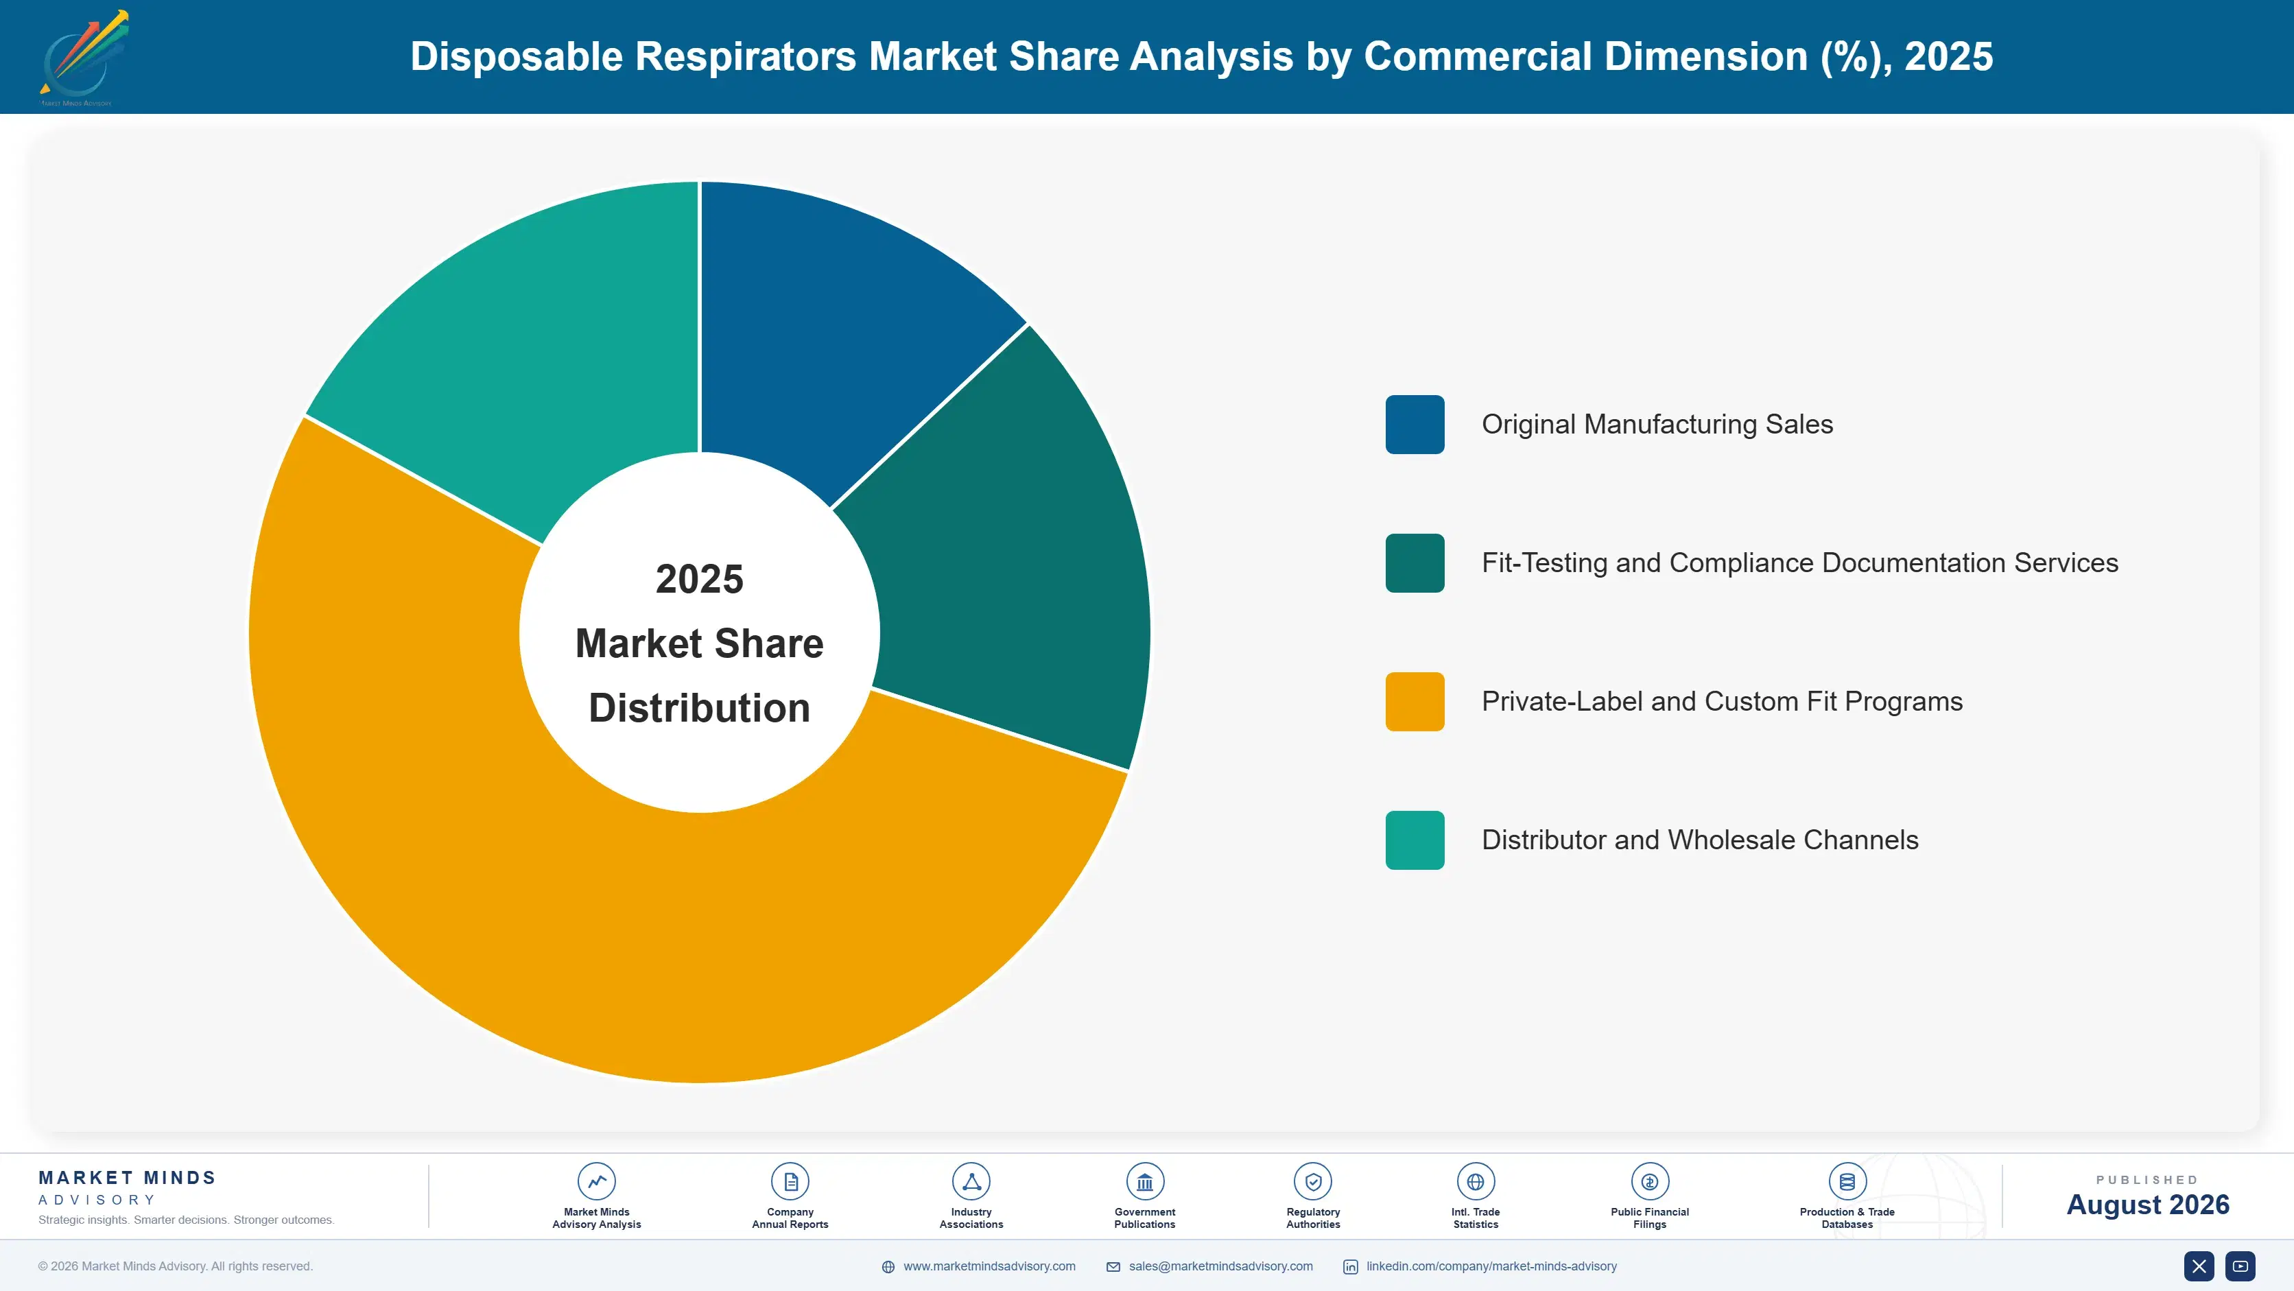Open www.marketmindsadvisory.com link
Viewport: 2294px width, 1291px height.
989,1266
